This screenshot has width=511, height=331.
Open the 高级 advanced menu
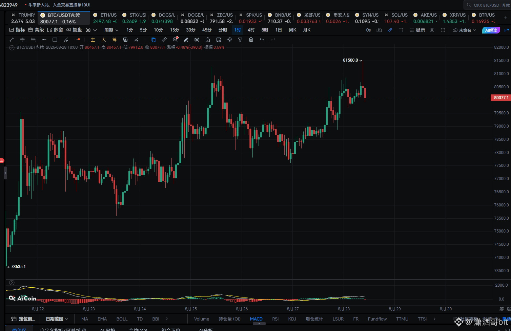tap(36, 30)
